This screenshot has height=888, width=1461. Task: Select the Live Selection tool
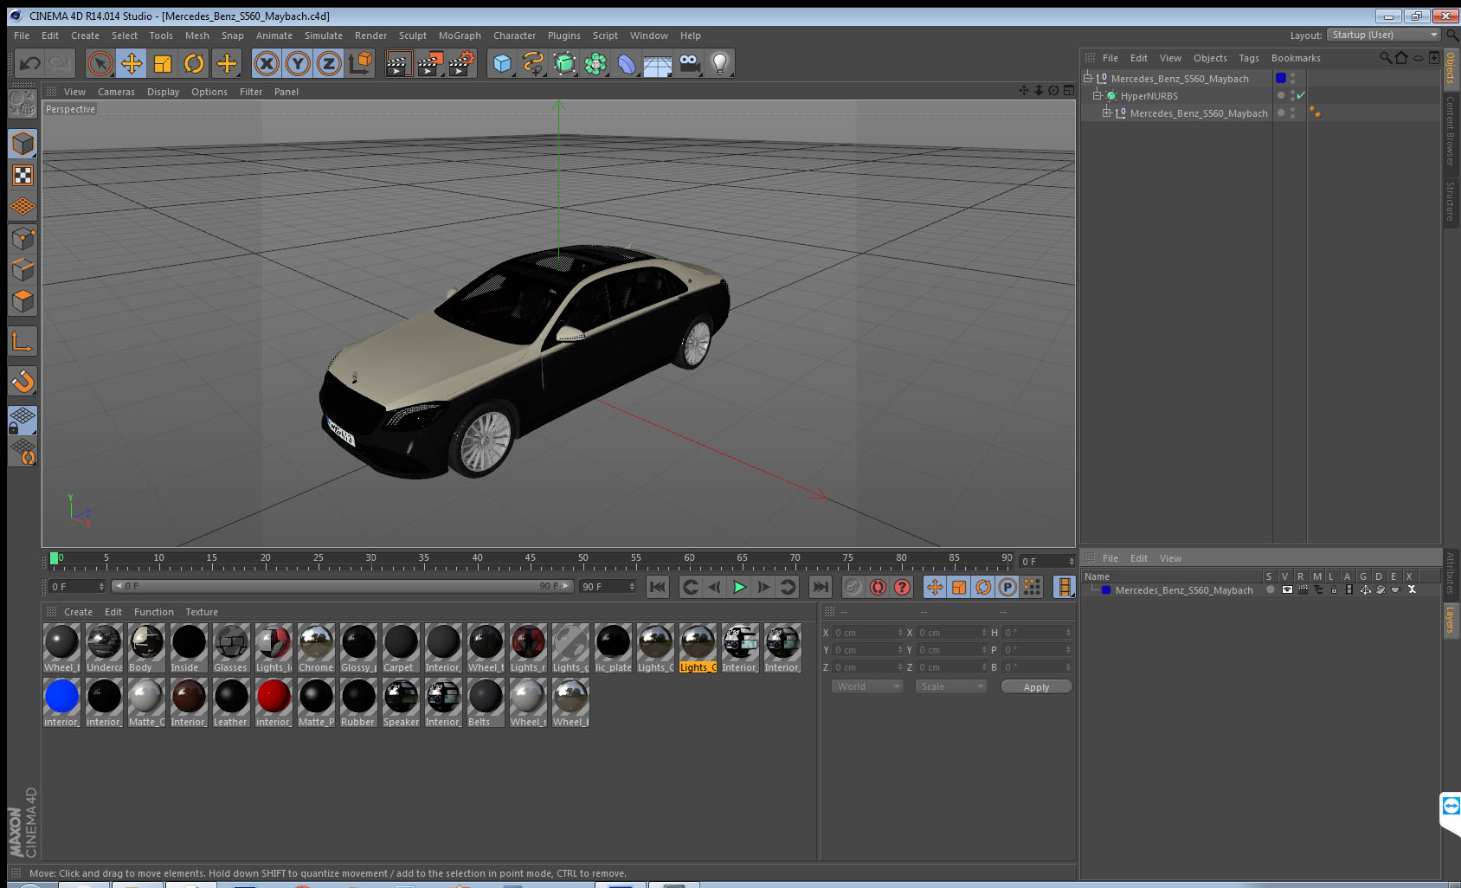pyautogui.click(x=100, y=63)
